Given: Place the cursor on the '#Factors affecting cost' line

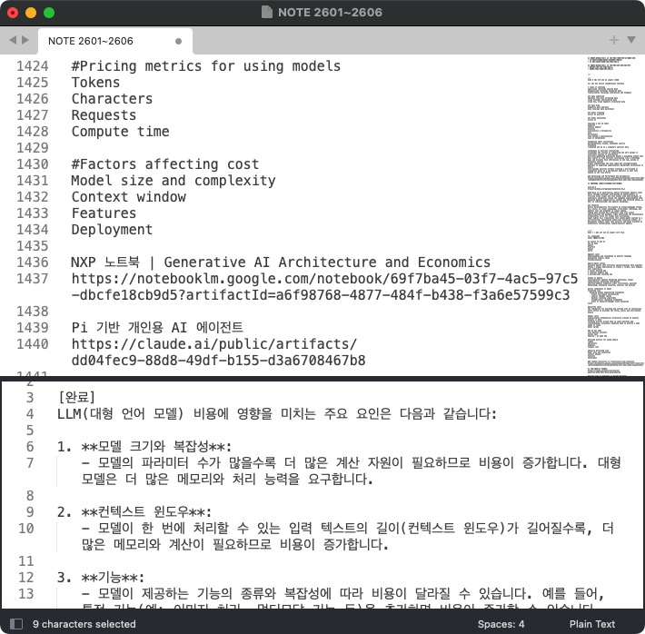Looking at the screenshot, I should click(x=164, y=164).
